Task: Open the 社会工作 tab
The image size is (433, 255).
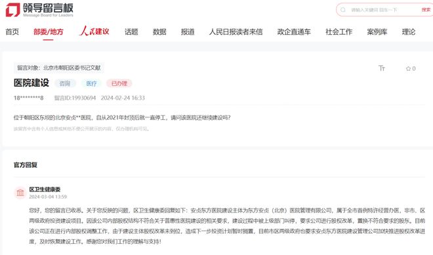Action: (x=339, y=31)
